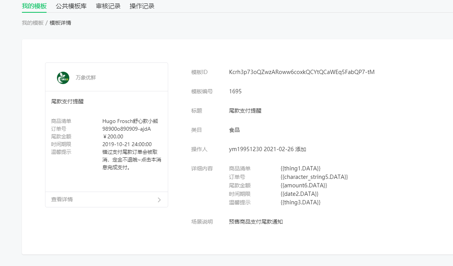Go to the 操作记录 tab
Screen dimensions: 453x266
[142, 6]
